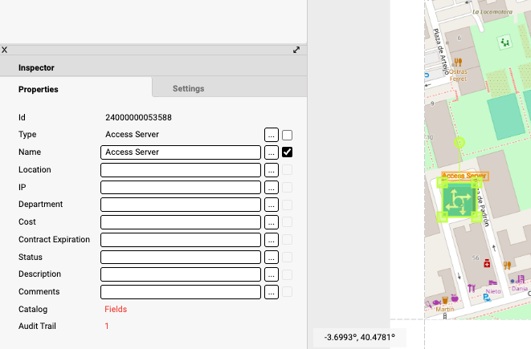Open the ellipsis options for Name field
Viewport: 531px width, 349px height.
(x=272, y=152)
